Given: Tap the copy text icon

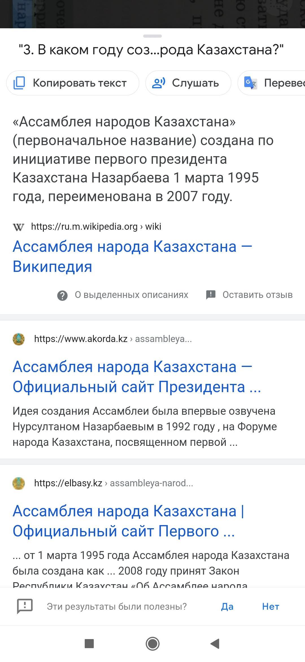Looking at the screenshot, I should [x=19, y=83].
